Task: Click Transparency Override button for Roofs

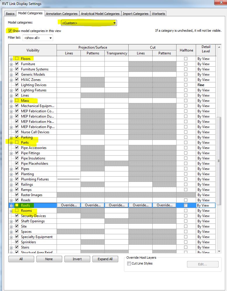Action: tap(116, 205)
